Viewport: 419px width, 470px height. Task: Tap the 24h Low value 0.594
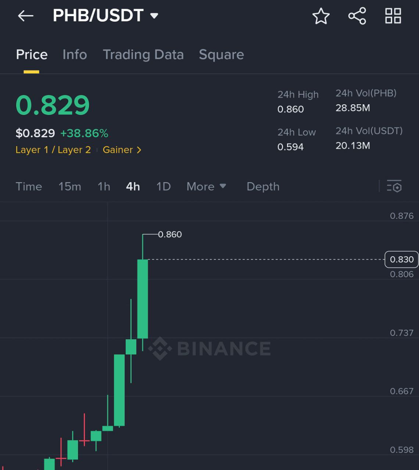point(290,147)
